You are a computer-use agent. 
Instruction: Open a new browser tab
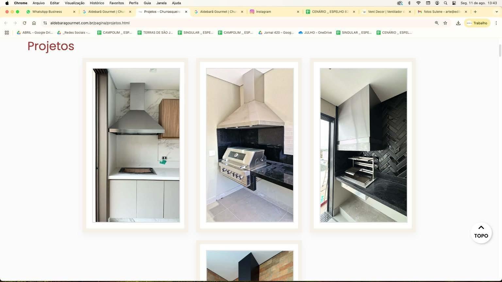(475, 12)
